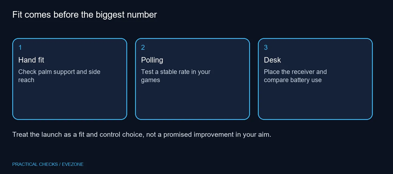Image resolution: width=393 pixels, height=174 pixels.
Task: Select the Desk card
Action: coord(315,79)
